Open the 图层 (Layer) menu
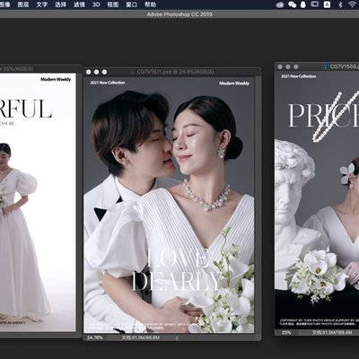The width and height of the screenshot is (359, 359). point(23,4)
